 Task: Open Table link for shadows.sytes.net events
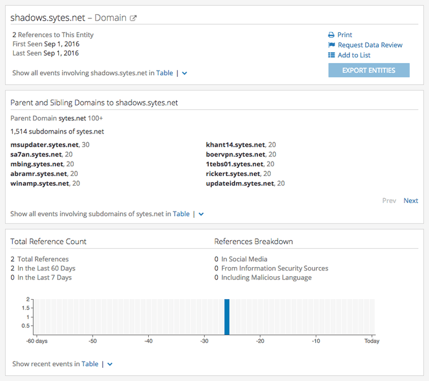165,73
